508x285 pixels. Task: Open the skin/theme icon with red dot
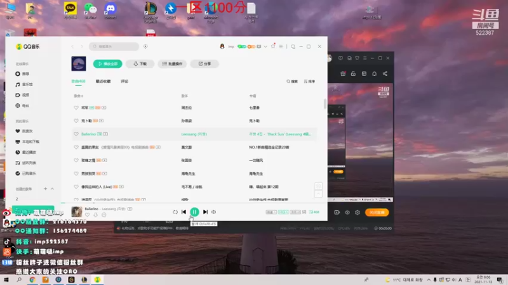click(273, 46)
